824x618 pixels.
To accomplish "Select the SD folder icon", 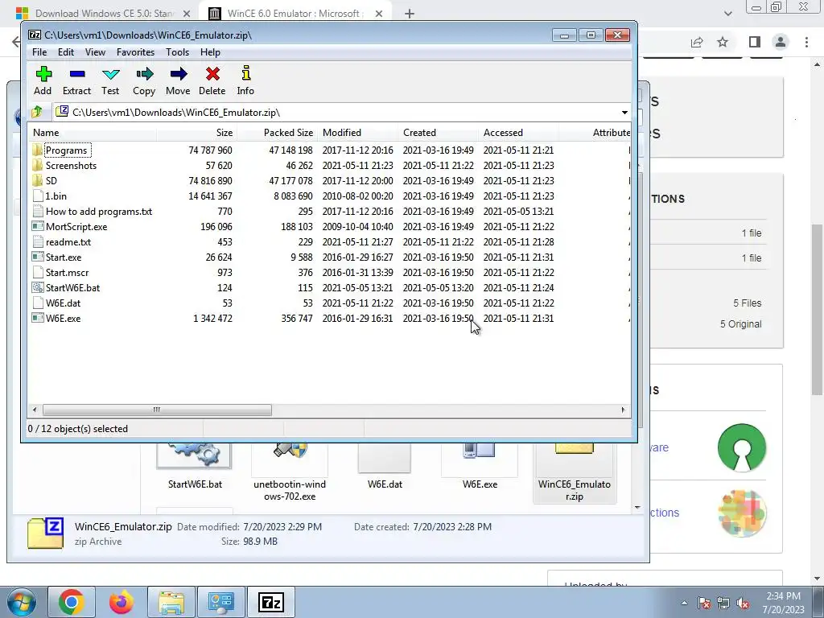I will pyautogui.click(x=37, y=181).
